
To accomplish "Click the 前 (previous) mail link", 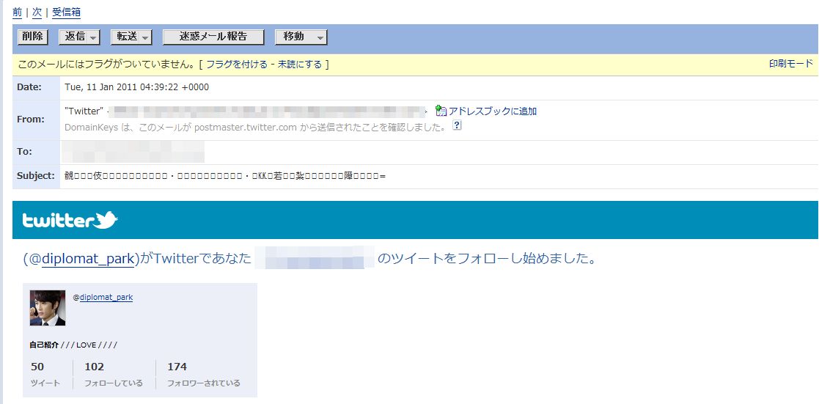I will (x=18, y=12).
